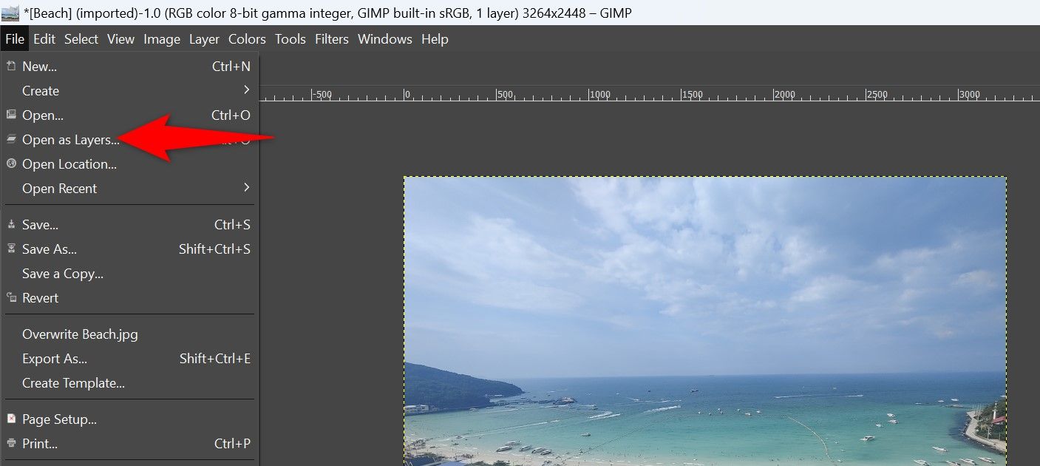This screenshot has height=466, width=1040.
Task: Click the Page Setup icon
Action: coord(10,419)
